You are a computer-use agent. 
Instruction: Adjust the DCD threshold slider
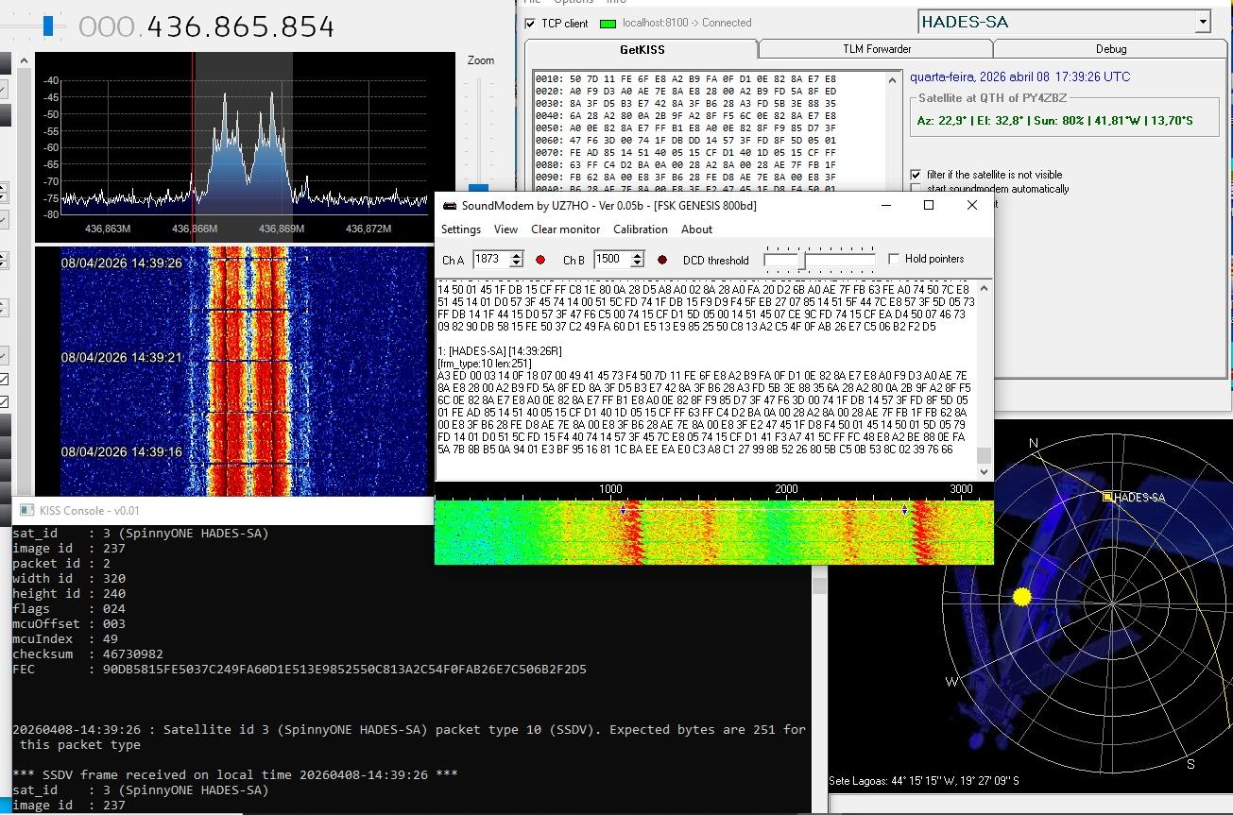coord(803,260)
